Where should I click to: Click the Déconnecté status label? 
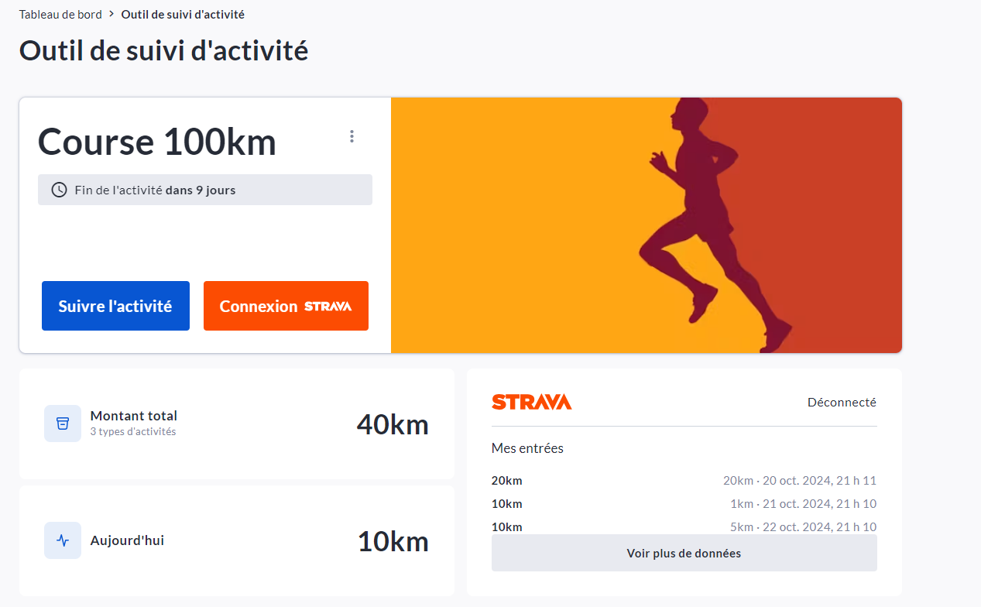tap(842, 402)
